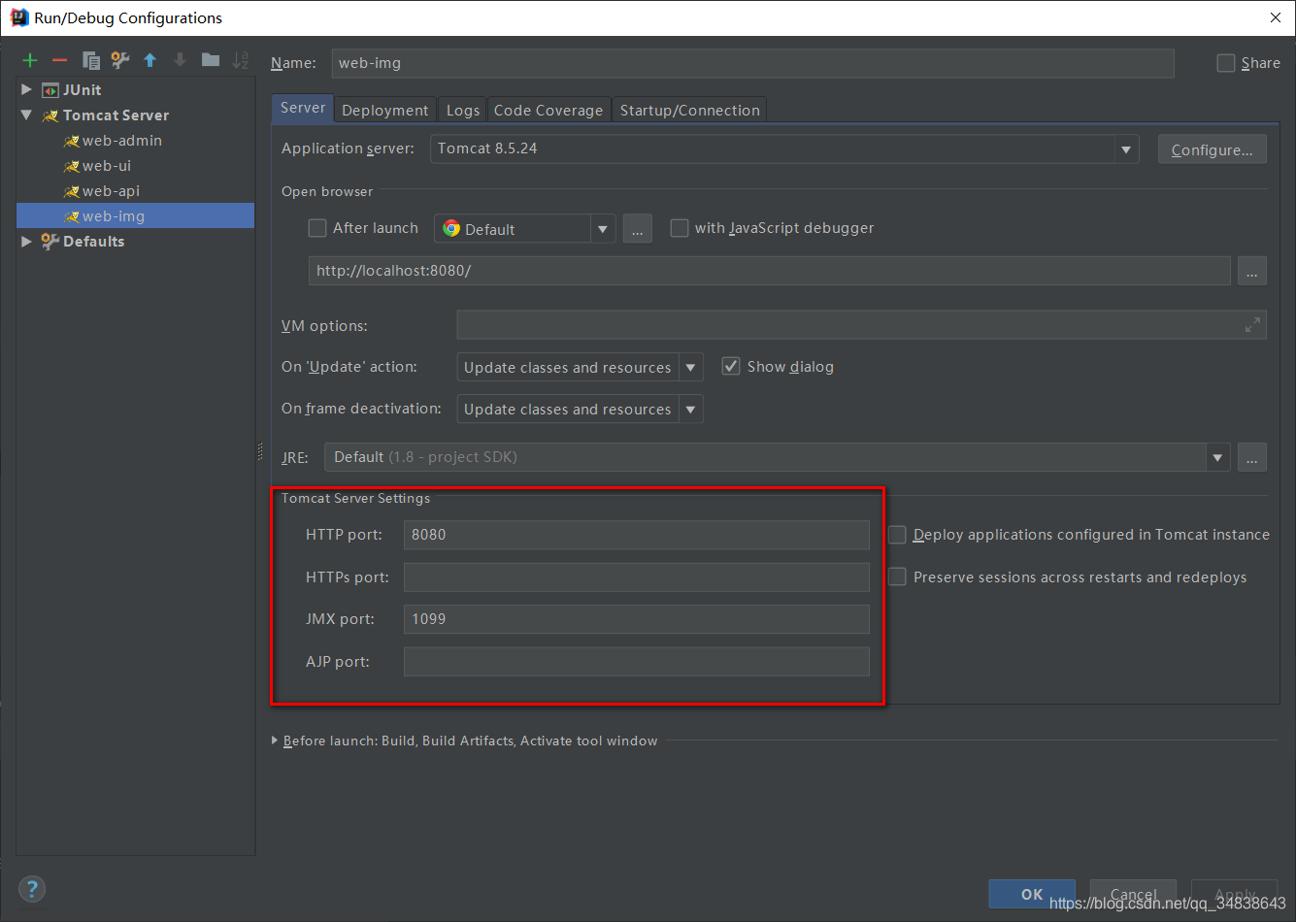The image size is (1296, 922).
Task: Click the localhost URL field
Action: pos(770,271)
